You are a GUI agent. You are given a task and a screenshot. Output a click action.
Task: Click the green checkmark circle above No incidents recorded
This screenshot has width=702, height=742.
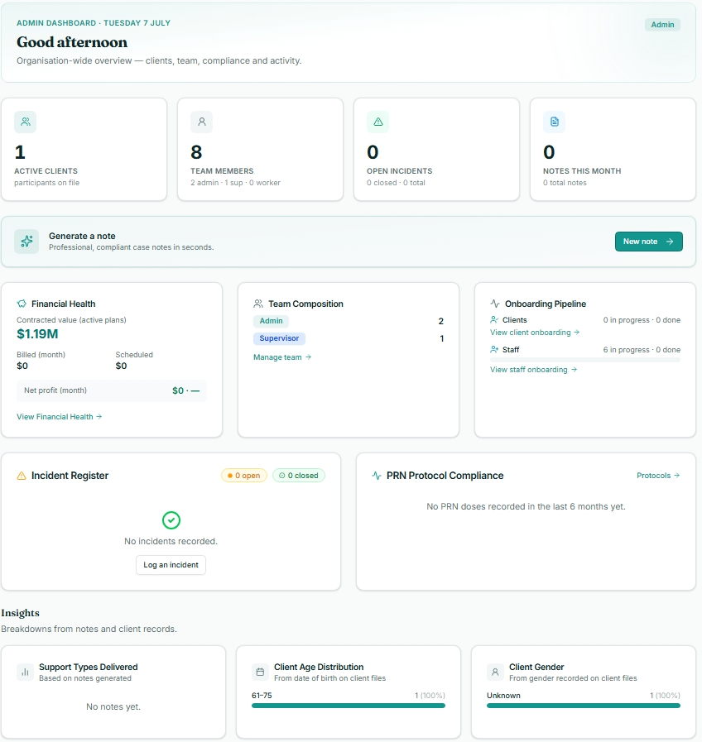point(171,520)
